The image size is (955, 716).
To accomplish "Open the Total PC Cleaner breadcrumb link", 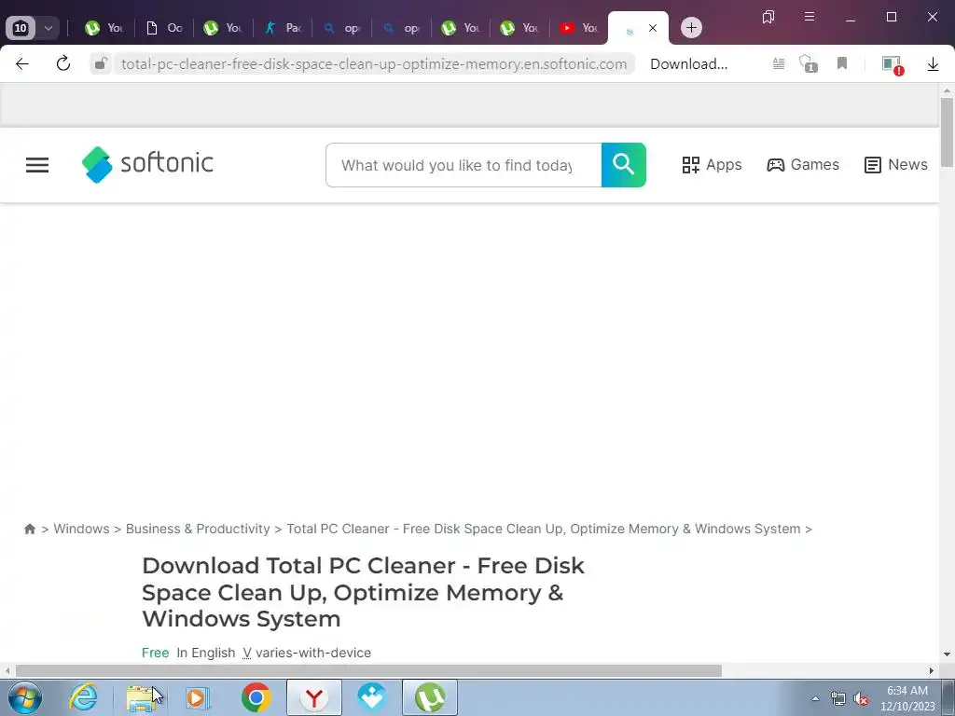I will pos(544,529).
